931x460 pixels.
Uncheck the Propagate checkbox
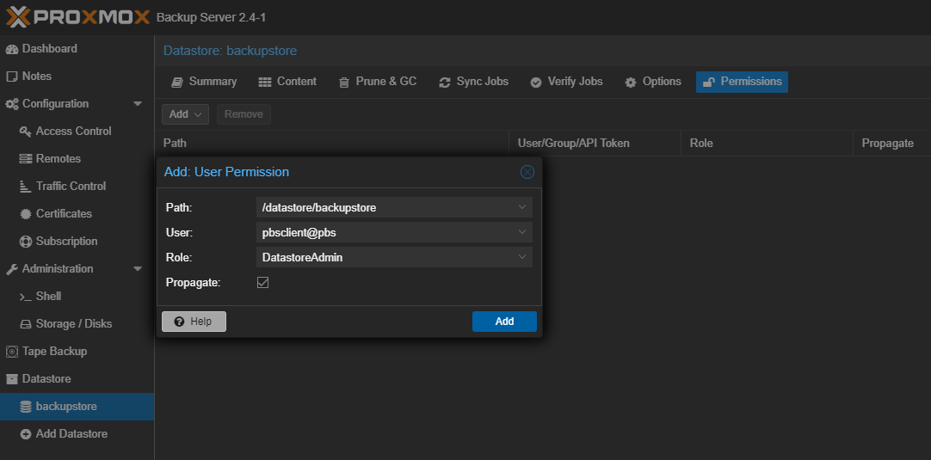click(x=263, y=282)
